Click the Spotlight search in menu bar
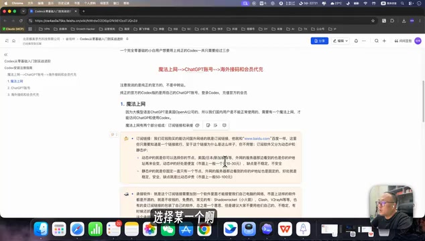This screenshot has height=241, width=425. 402,3
